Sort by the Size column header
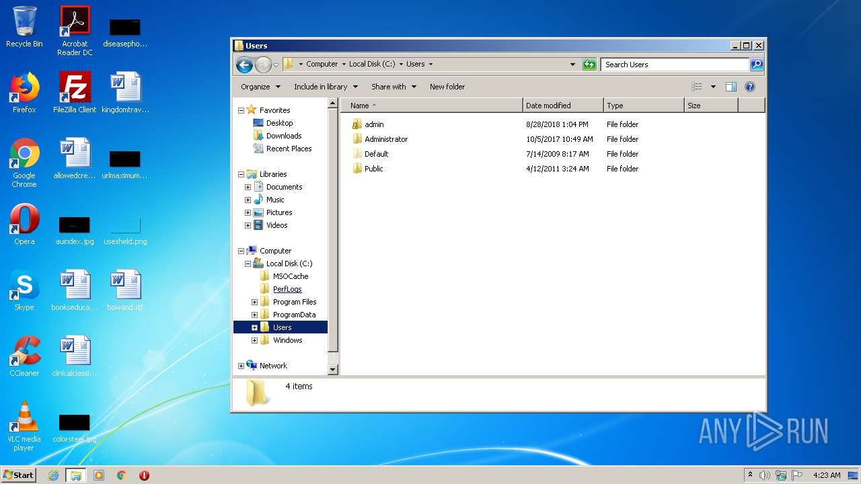Screen dimensions: 861x484 pyautogui.click(x=711, y=106)
